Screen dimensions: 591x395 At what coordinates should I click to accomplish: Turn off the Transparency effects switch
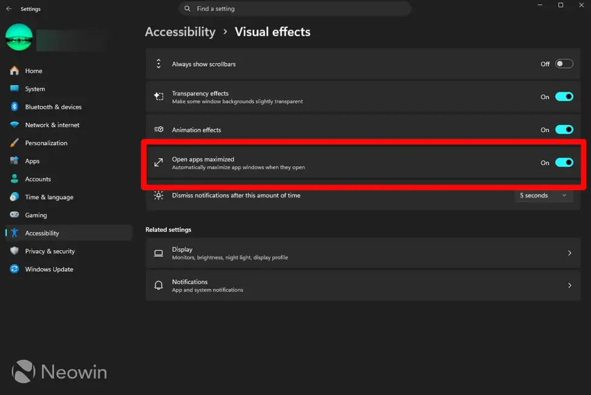pos(564,97)
